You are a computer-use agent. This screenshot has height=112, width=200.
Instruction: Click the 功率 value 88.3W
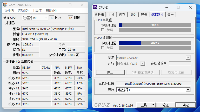tap(31, 68)
